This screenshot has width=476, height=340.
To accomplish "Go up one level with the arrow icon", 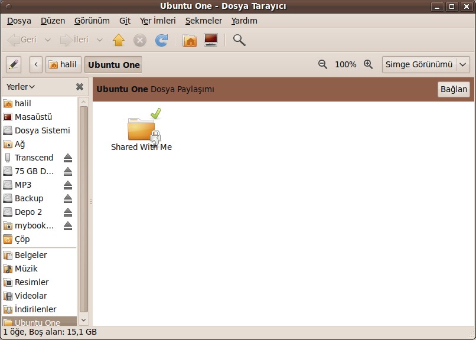I will 118,40.
